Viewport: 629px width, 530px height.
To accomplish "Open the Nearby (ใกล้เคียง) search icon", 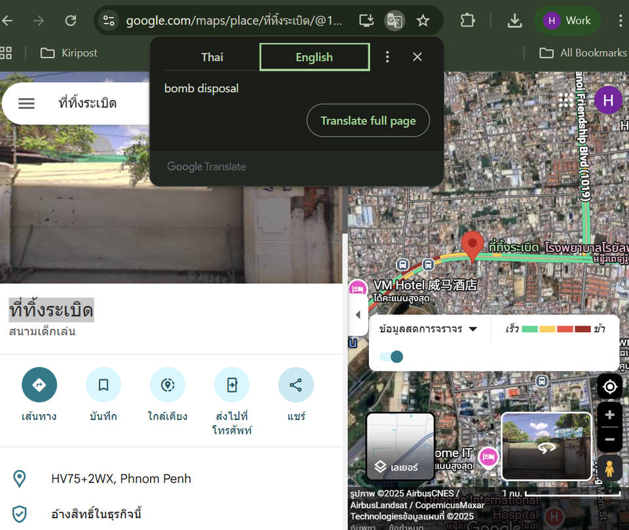I will 168,385.
